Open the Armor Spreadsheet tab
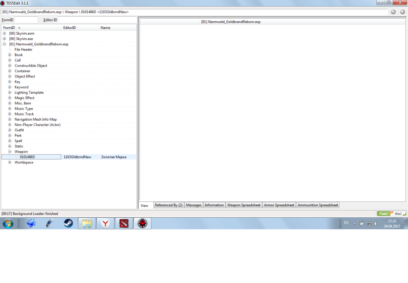The height and width of the screenshot is (283, 408). tap(279, 205)
